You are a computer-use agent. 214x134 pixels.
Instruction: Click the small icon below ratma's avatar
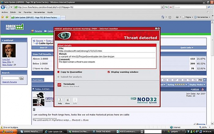click(x=34, y=109)
